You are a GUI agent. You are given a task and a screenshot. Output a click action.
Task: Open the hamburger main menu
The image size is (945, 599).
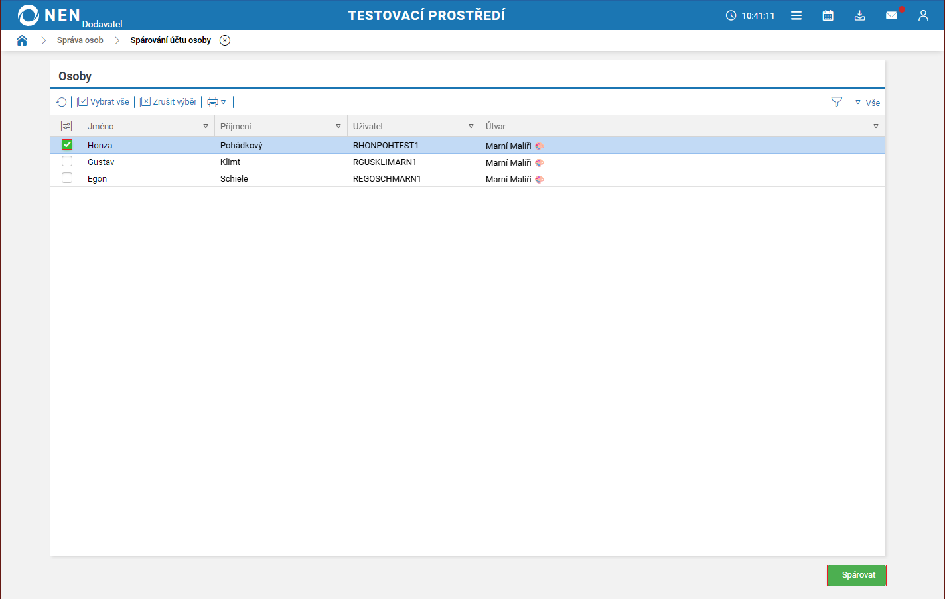796,15
